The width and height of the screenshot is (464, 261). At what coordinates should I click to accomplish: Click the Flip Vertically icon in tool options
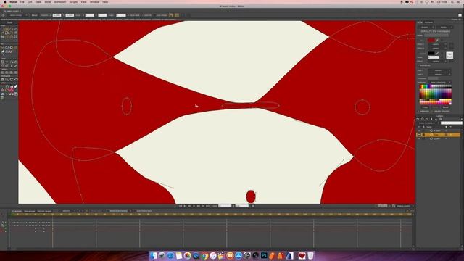tap(177, 15)
